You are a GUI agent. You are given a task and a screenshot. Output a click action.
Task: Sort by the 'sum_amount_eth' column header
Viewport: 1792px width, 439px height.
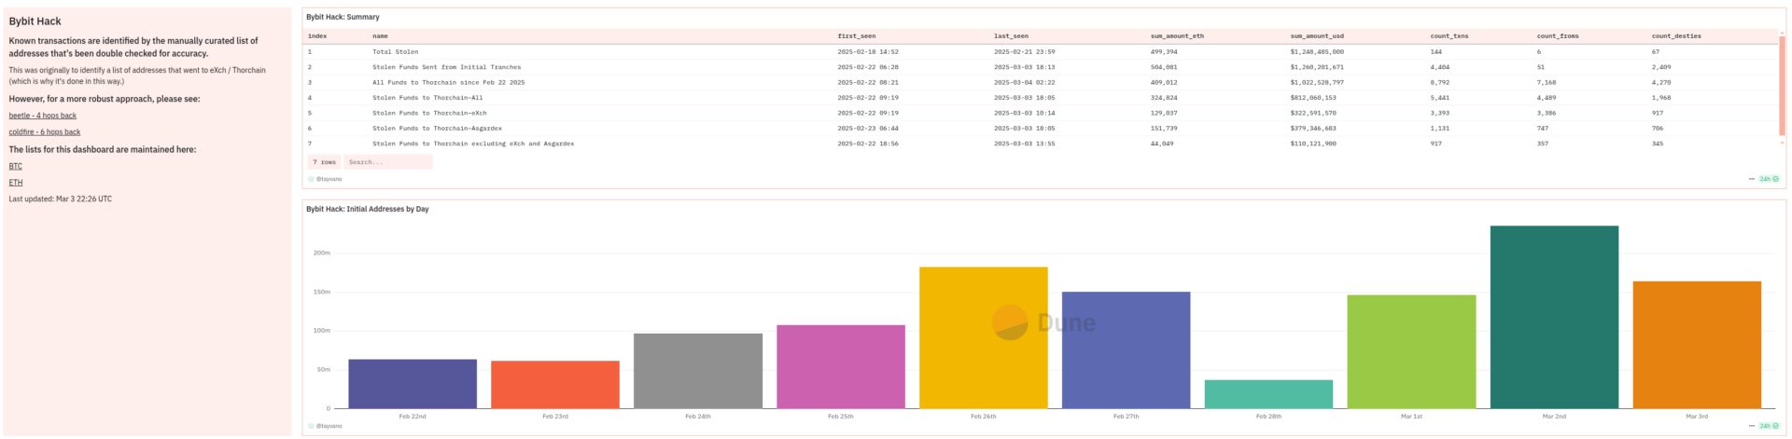1177,36
